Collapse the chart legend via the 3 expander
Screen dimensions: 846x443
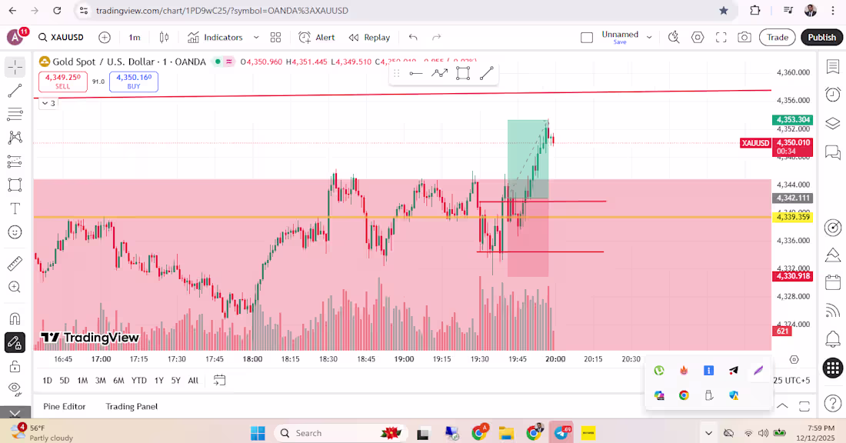click(x=48, y=103)
